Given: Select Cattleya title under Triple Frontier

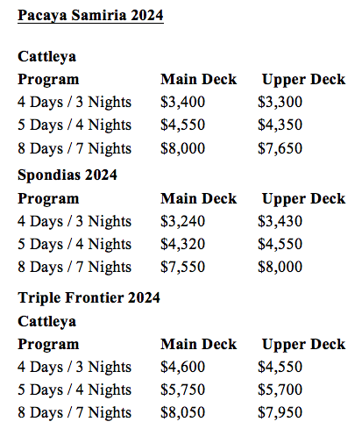Looking at the screenshot, I should (46, 321).
